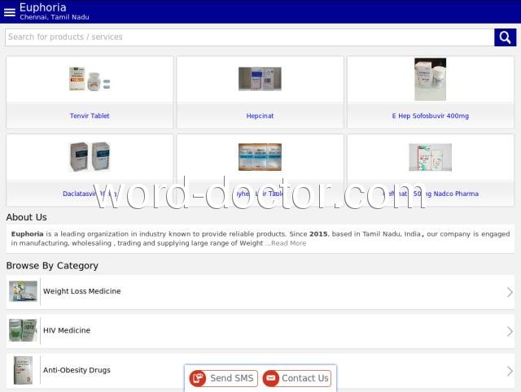Open Anti-Obesity Drugs category thumbnail
The width and height of the screenshot is (521, 392).
coord(23,370)
